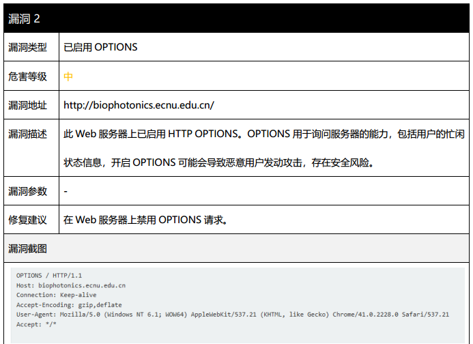Click the yellow '中' severity value
This screenshot has height=344, width=473.
68,76
